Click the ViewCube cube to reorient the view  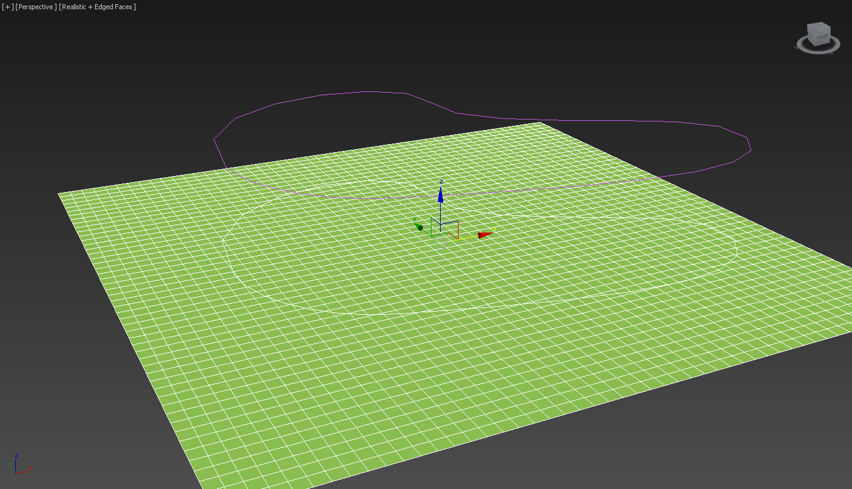(x=818, y=34)
